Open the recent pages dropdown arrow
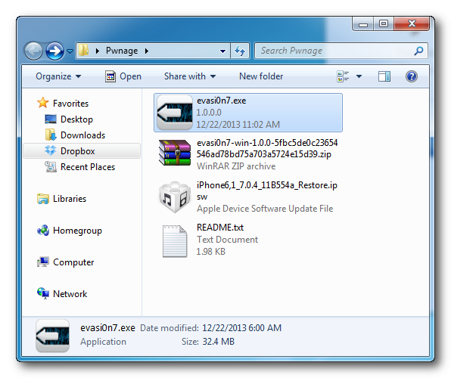This screenshot has width=451, height=378. 70,51
